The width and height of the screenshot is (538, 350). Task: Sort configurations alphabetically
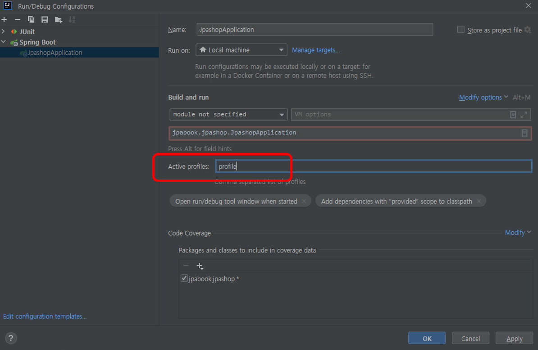72,19
